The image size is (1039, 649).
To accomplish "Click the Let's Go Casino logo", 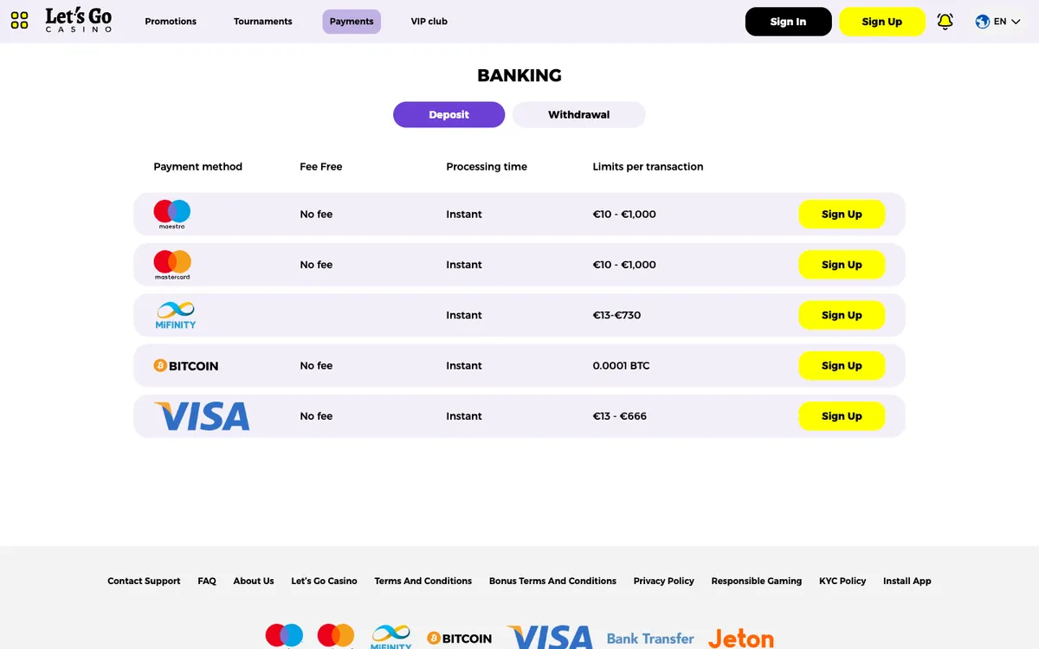I will click(79, 21).
